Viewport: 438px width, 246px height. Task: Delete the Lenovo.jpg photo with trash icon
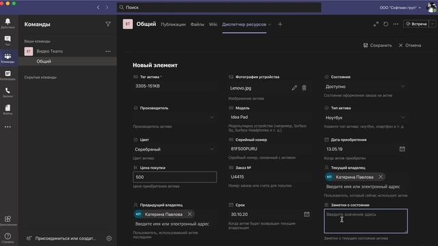(304, 88)
